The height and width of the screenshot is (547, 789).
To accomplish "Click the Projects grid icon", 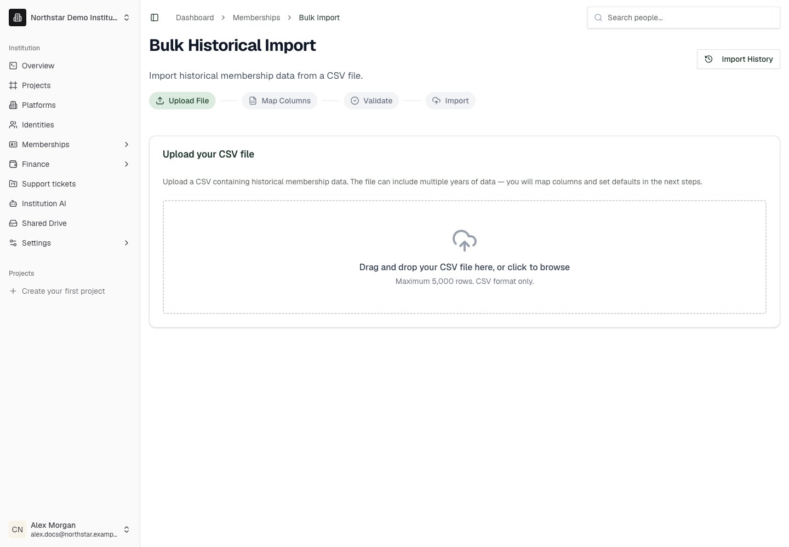I will click(x=13, y=85).
